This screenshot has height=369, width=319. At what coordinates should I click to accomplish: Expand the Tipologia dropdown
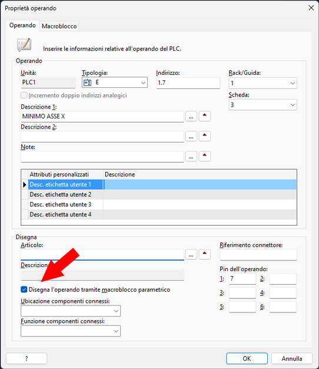pos(115,83)
